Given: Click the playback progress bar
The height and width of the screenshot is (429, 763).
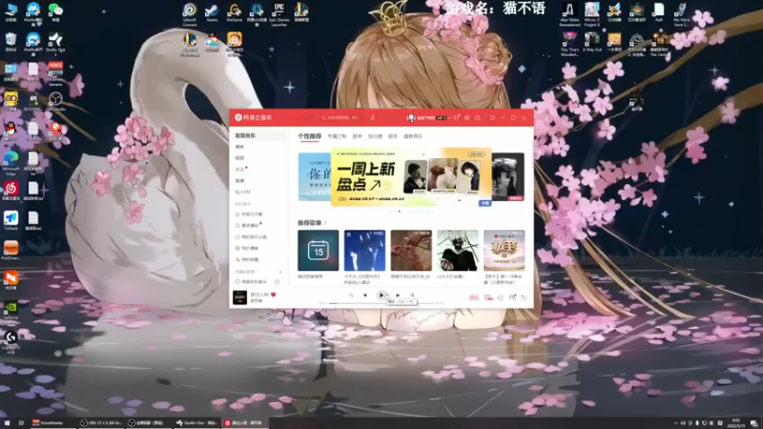Looking at the screenshot, I should [x=381, y=303].
